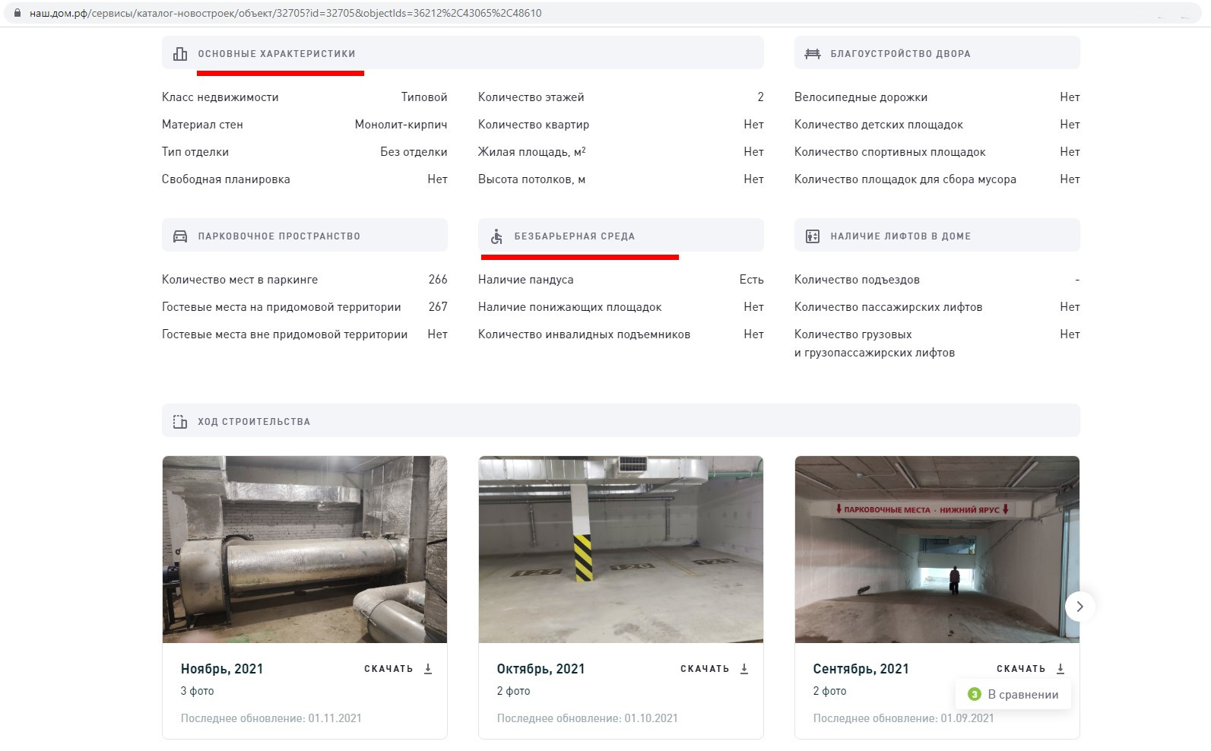The width and height of the screenshot is (1211, 751).
Task: Open the В сравнении comparison button
Action: point(1013,694)
